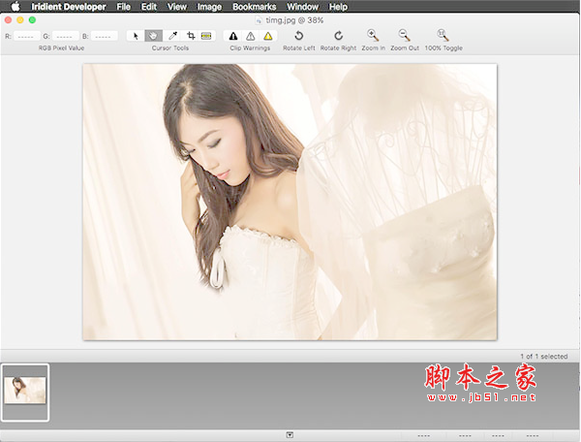Screen dimensions: 581x442
Task: Select the arrow pointer cursor tool
Action: click(136, 36)
